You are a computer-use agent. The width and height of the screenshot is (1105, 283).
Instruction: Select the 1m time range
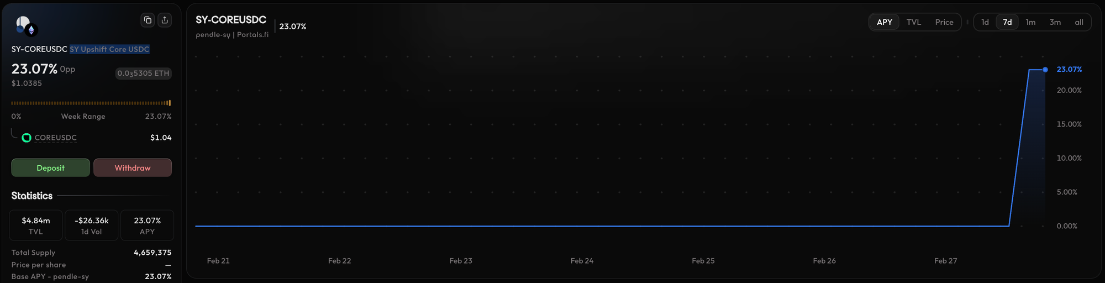click(x=1030, y=22)
